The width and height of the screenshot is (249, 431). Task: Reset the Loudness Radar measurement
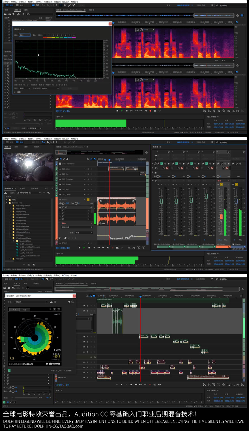tap(59, 309)
